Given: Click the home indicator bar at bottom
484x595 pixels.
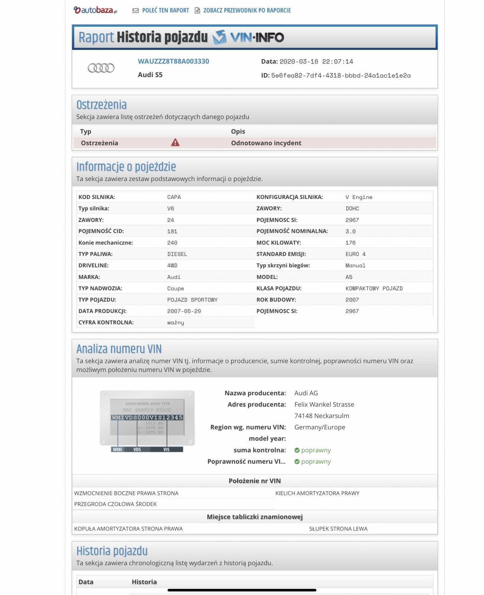Looking at the screenshot, I should pos(242,590).
